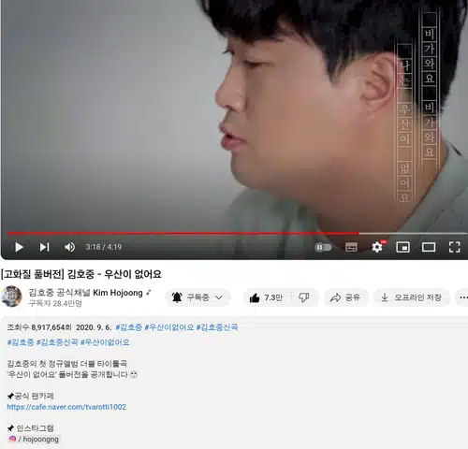
Task: Open the Kim Hojoong channel avatar
Action: tap(12, 297)
